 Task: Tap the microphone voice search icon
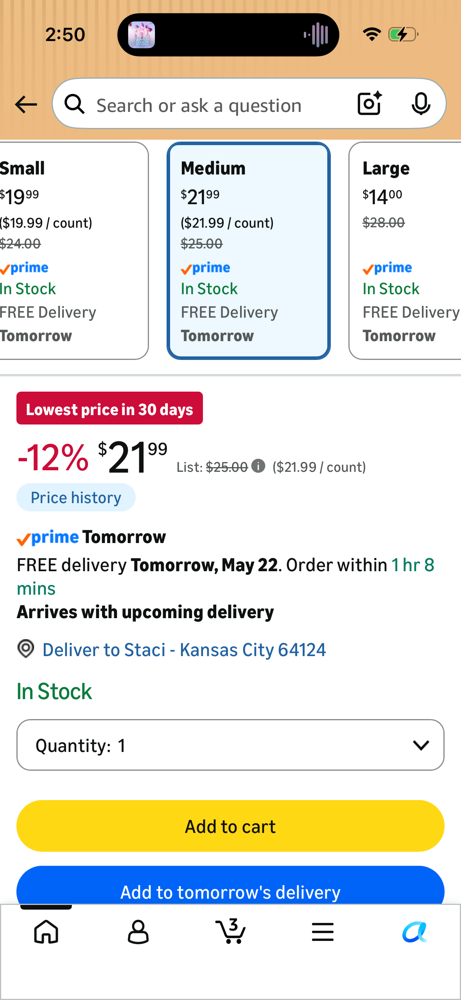(x=421, y=104)
